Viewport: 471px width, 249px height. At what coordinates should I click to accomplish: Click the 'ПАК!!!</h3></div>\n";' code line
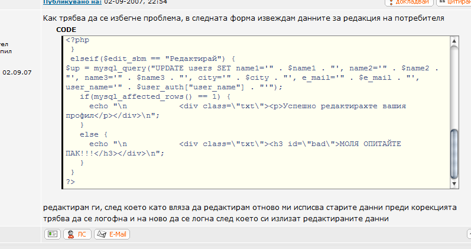click(115, 153)
